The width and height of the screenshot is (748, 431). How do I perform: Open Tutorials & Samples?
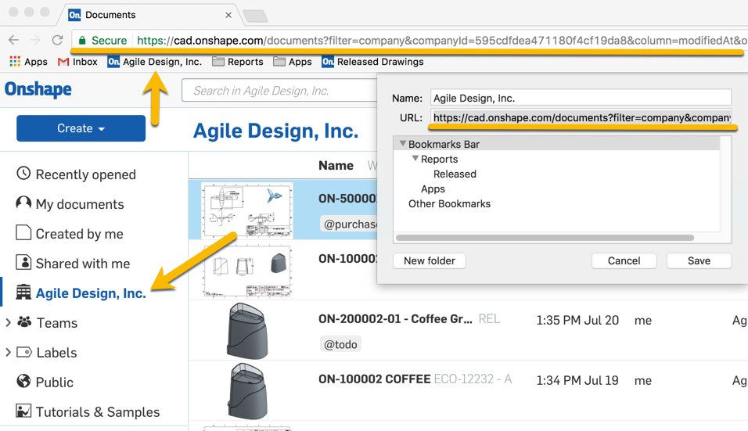click(x=88, y=411)
